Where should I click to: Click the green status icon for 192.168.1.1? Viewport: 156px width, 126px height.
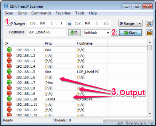tap(9, 50)
